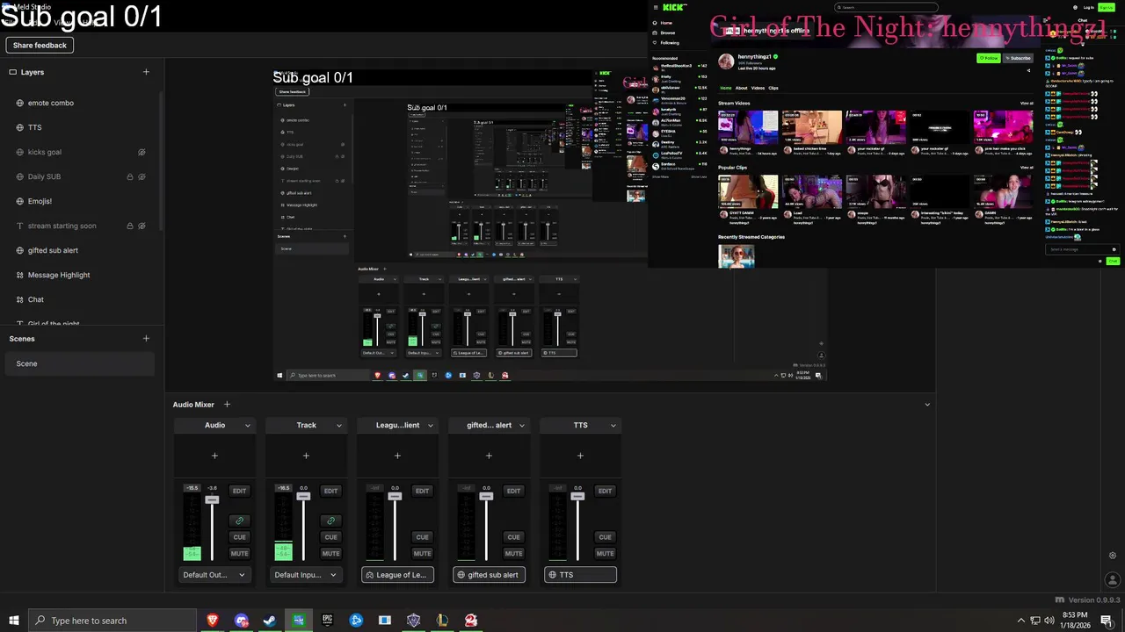Image resolution: width=1125 pixels, height=632 pixels.
Task: Click the text icon of stream starting soon layer
Action: [19, 226]
